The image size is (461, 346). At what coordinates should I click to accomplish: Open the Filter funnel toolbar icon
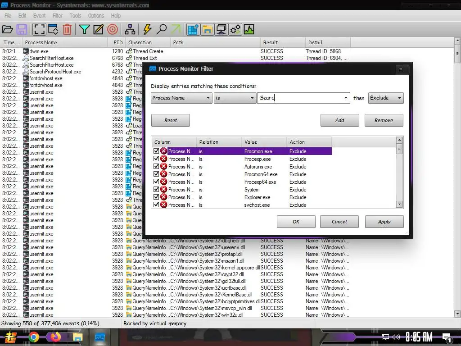pos(84,29)
